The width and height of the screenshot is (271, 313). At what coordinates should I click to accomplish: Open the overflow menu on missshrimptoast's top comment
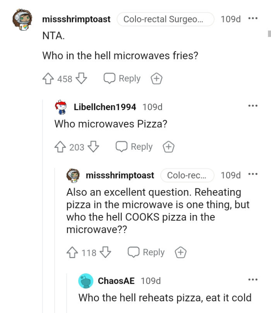[254, 18]
